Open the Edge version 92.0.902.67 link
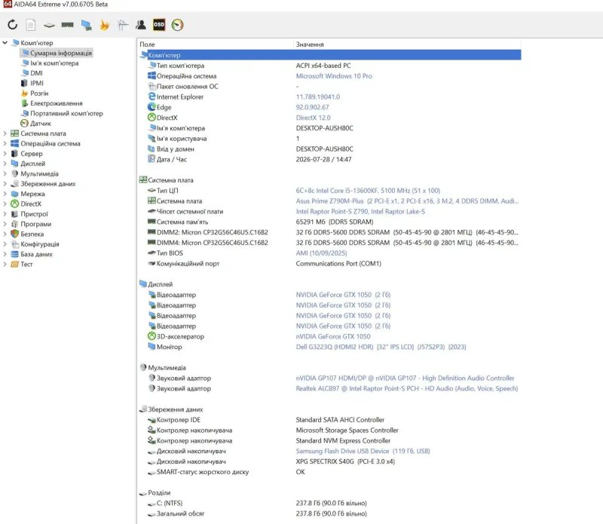 [312, 107]
